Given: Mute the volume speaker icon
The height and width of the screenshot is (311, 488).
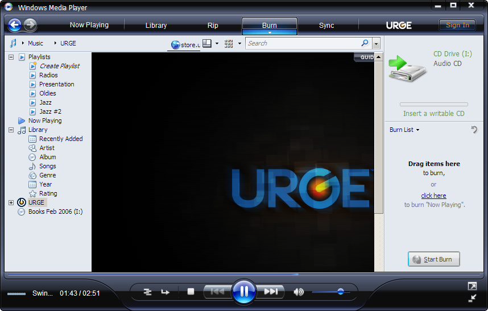Looking at the screenshot, I should tap(299, 292).
